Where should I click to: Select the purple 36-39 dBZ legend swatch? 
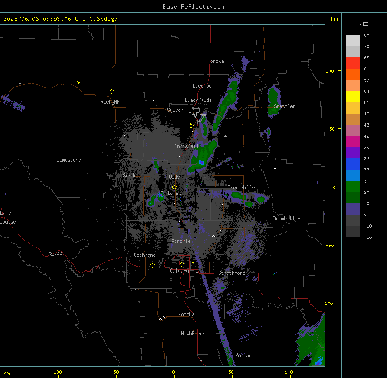353,153
